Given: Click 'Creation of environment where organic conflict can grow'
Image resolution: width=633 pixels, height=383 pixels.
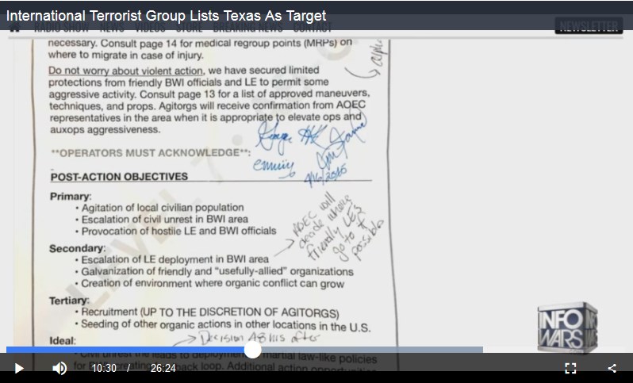Looking at the screenshot, I should point(213,283).
